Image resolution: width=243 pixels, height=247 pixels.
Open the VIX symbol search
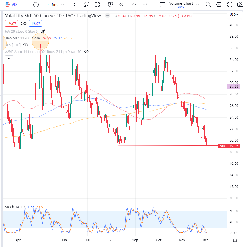click(x=11, y=5)
